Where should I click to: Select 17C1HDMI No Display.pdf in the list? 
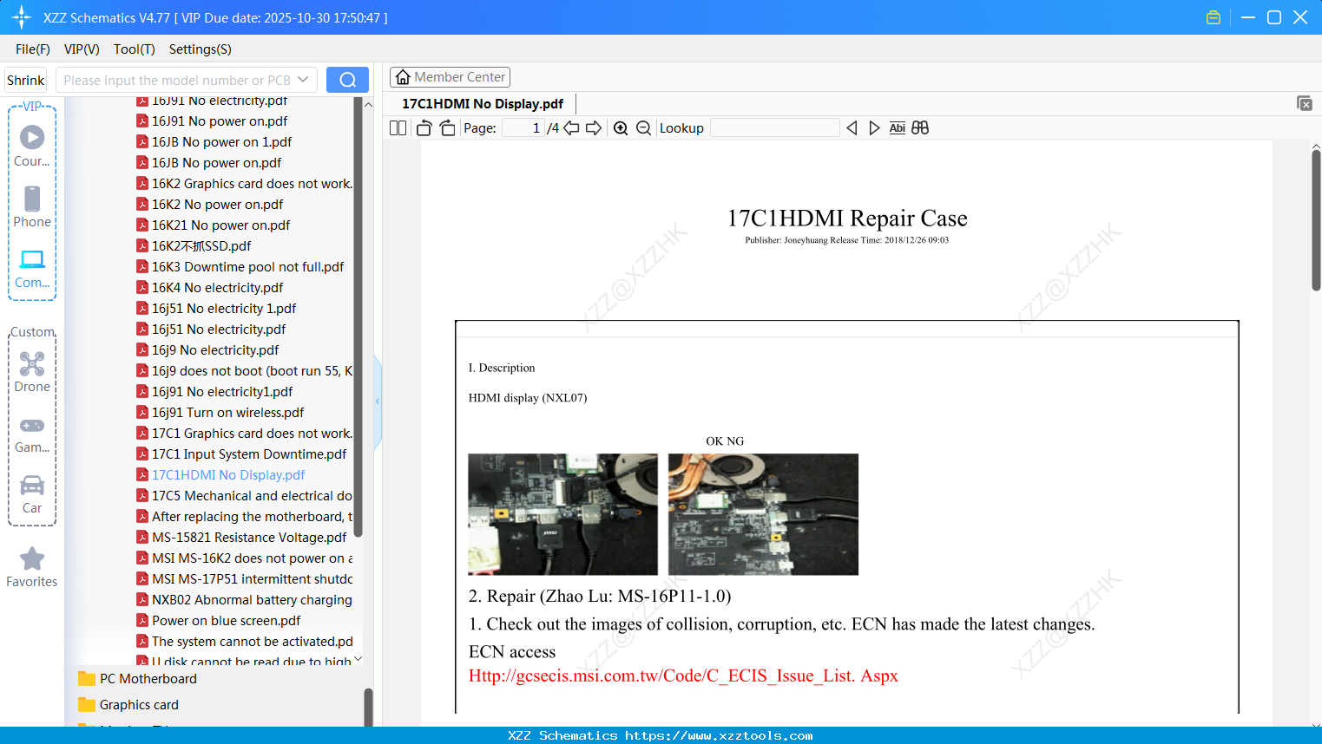click(x=221, y=475)
